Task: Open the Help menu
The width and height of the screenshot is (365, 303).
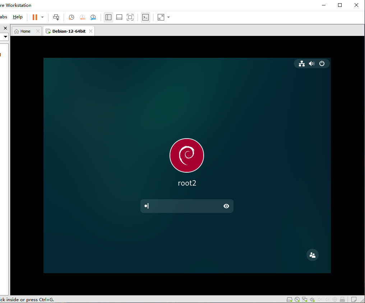Action: [18, 17]
